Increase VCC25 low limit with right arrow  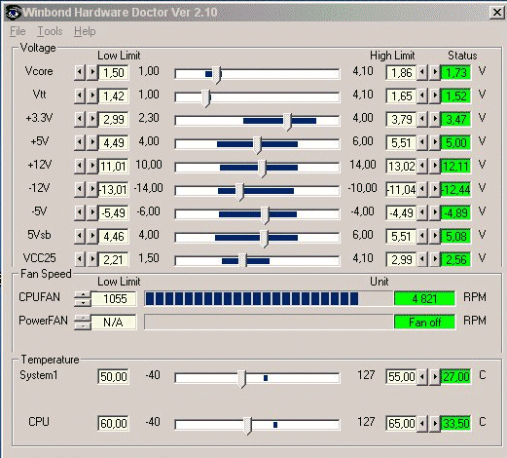[92, 259]
